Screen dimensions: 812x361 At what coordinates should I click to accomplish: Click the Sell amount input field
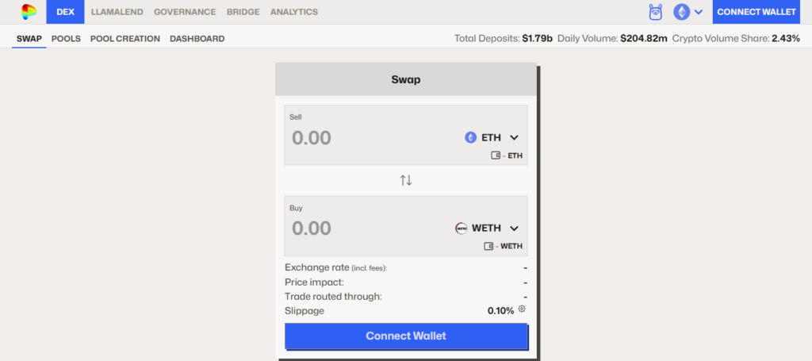pos(365,137)
